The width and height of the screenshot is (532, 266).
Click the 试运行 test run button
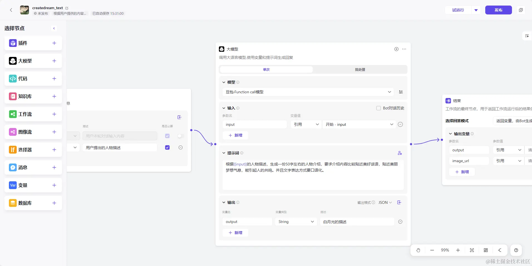458,10
